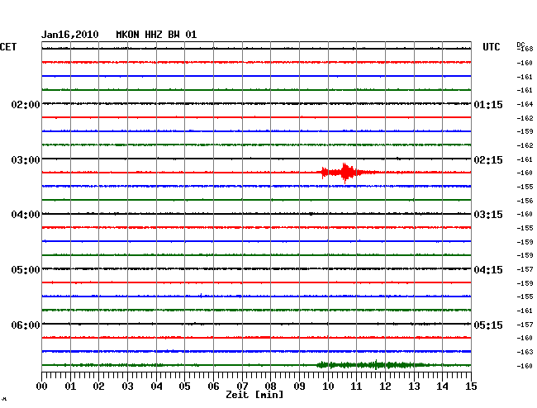Select minute tick label 13 on time axis
The height and width of the screenshot is (408, 537).
tap(414, 386)
